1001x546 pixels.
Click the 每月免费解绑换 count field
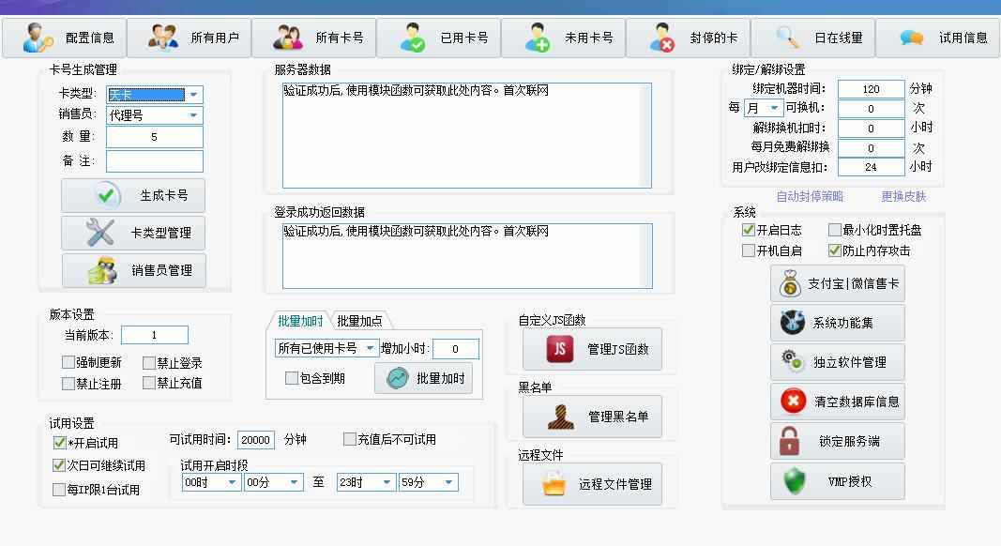[872, 147]
